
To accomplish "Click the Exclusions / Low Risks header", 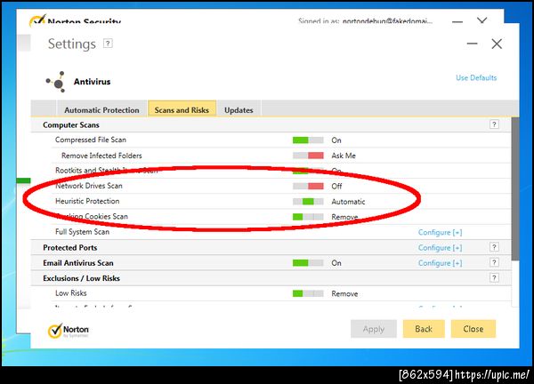I will (81, 278).
